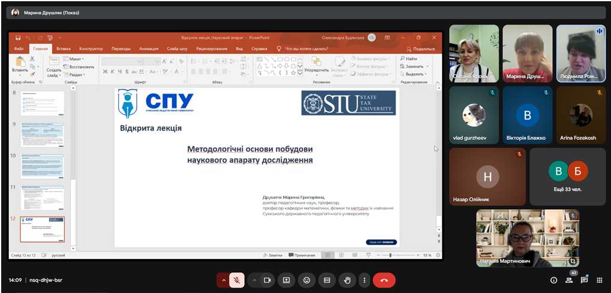Click the Undo arrow in quick access toolbar

coord(28,38)
